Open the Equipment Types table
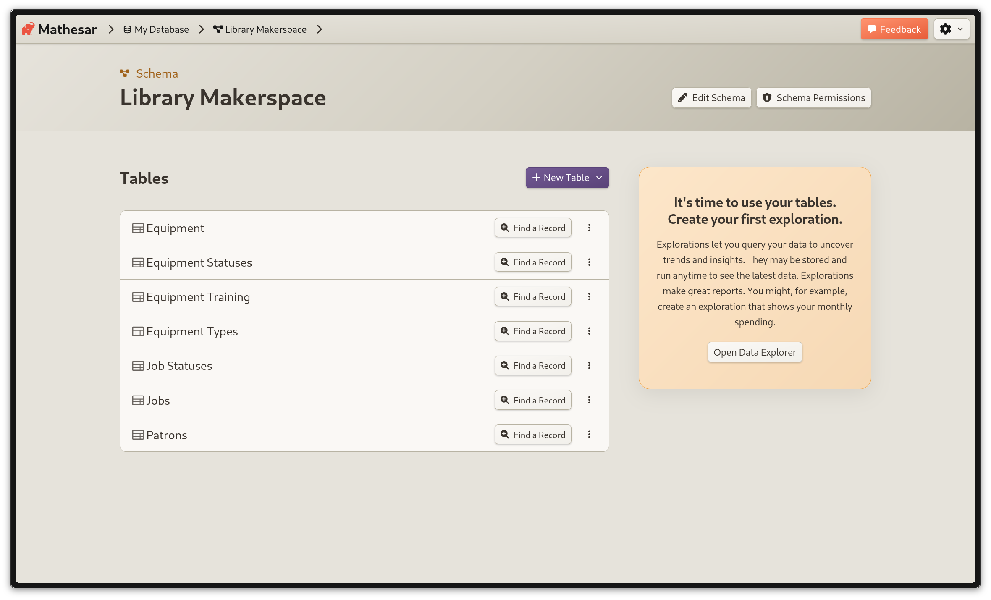The height and width of the screenshot is (600, 991). point(192,331)
